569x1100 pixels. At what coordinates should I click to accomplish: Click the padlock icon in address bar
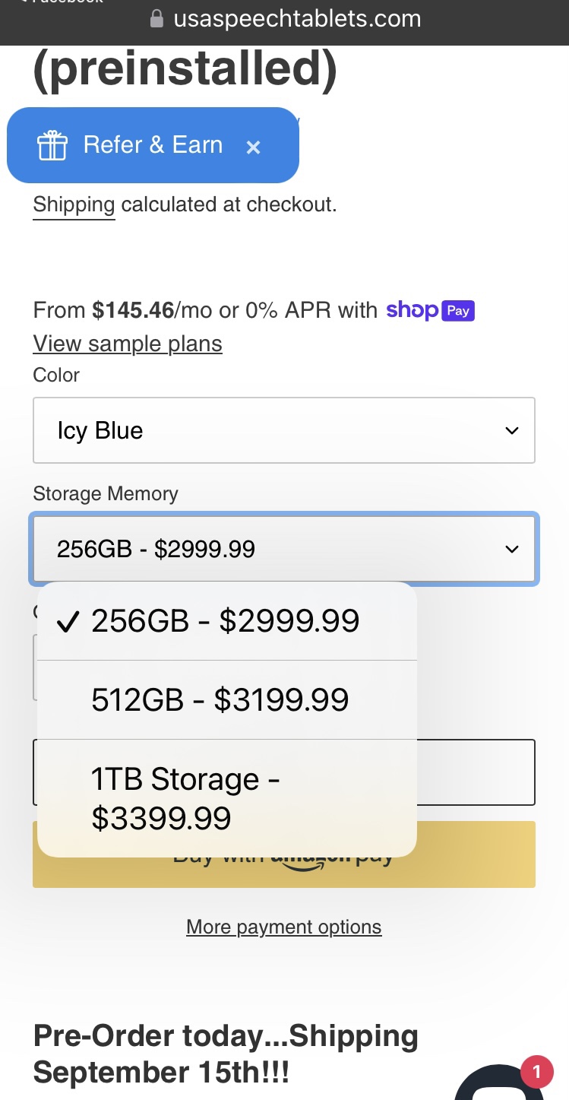pyautogui.click(x=157, y=19)
